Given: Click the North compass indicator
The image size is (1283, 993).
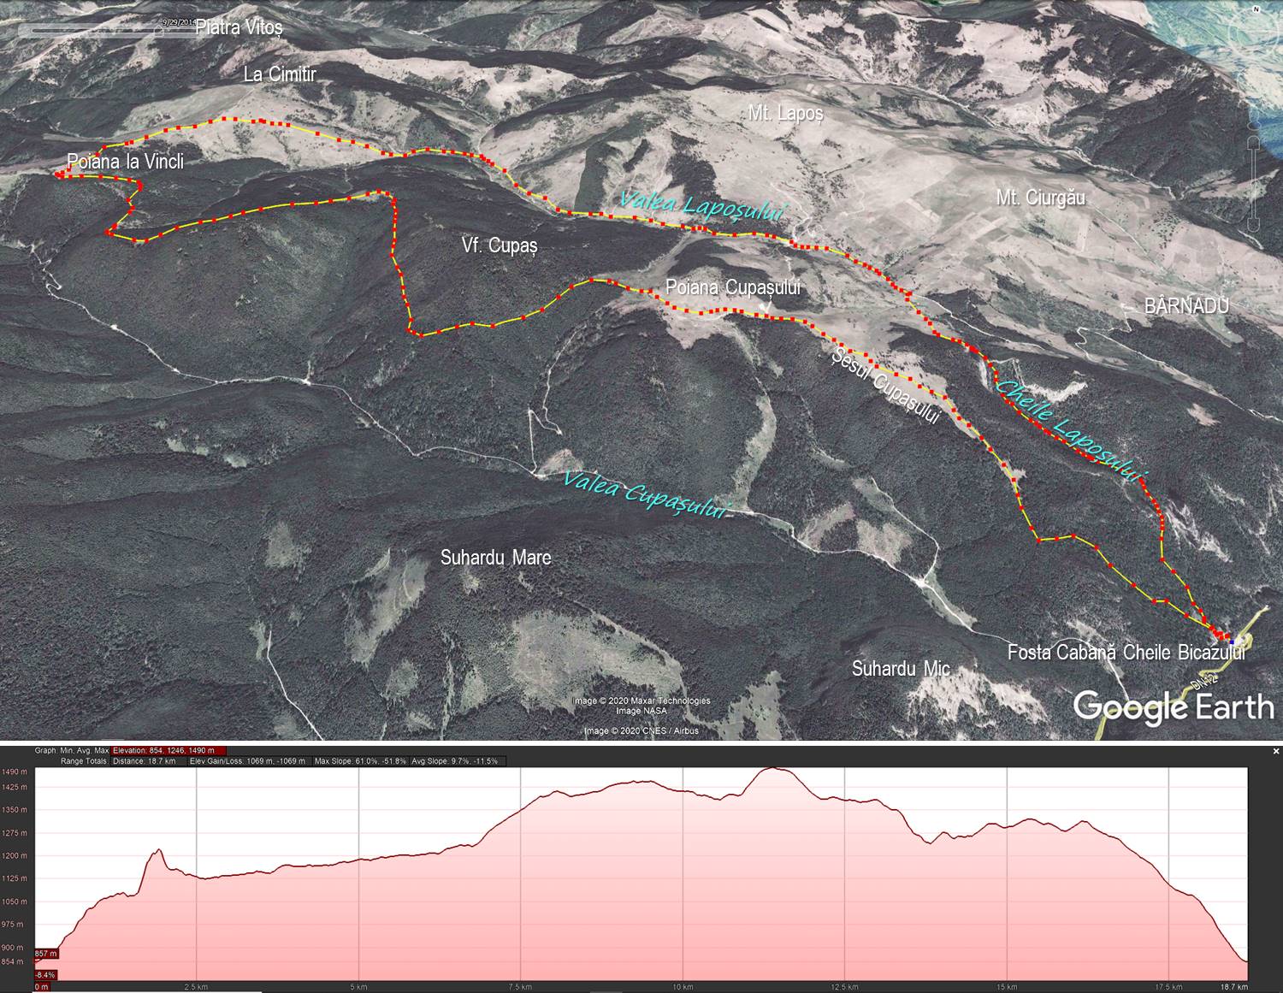Looking at the screenshot, I should [1256, 8].
